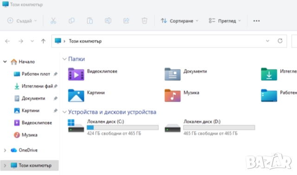This screenshot has width=297, height=175.
Task: Click Този компютър breadcrumb in address bar
Action: pos(85,41)
